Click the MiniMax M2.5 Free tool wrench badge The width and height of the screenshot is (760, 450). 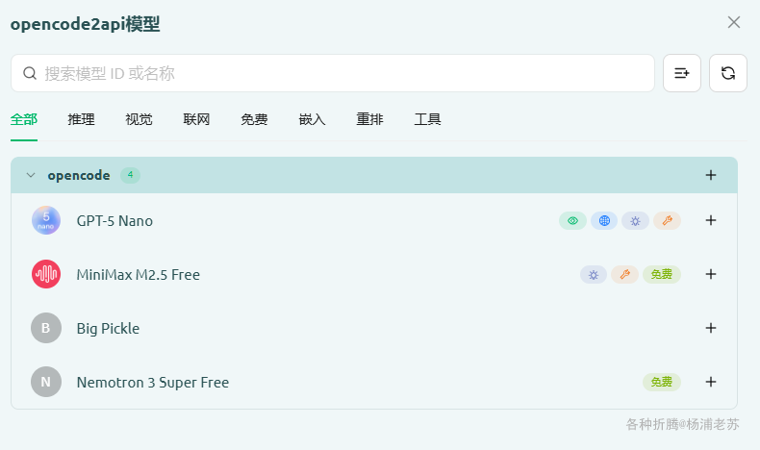pyautogui.click(x=624, y=274)
